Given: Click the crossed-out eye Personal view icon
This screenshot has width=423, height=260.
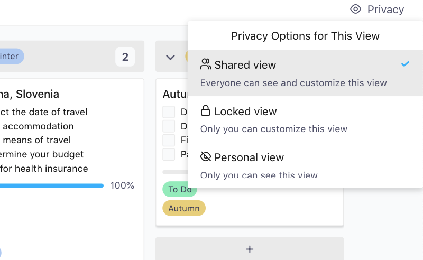Looking at the screenshot, I should coord(206,157).
